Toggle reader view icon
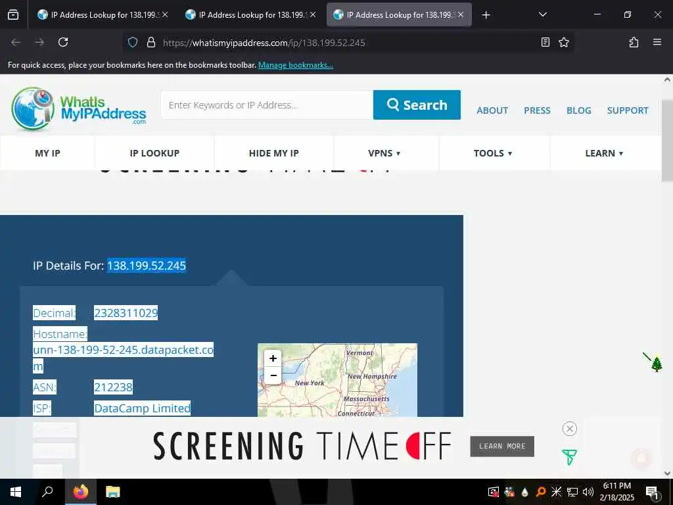The width and height of the screenshot is (673, 505). [545, 43]
